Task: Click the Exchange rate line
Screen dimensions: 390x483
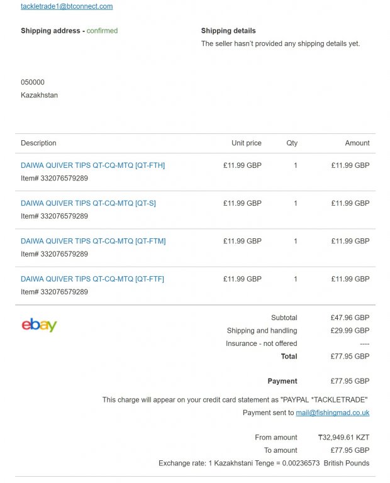Action: [x=264, y=463]
